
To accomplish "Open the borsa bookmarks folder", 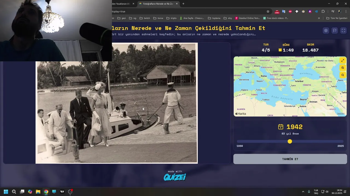I will (158, 18).
